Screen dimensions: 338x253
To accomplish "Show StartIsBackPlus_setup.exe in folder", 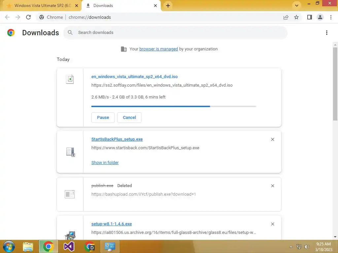I will point(105,163).
